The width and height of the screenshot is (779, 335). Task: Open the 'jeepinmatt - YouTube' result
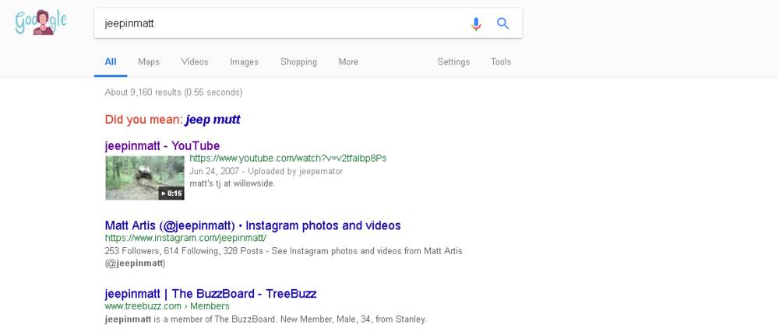point(162,145)
